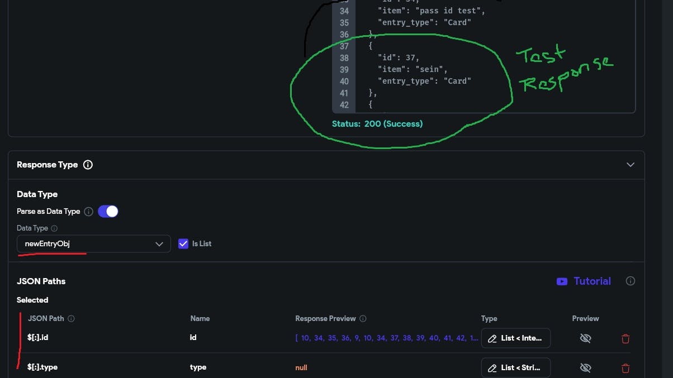The image size is (673, 378).
Task: Toggle preview eye for the id row
Action: 585,338
